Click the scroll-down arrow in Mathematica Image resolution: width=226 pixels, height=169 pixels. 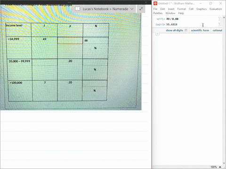pyautogui.click(x=224, y=163)
